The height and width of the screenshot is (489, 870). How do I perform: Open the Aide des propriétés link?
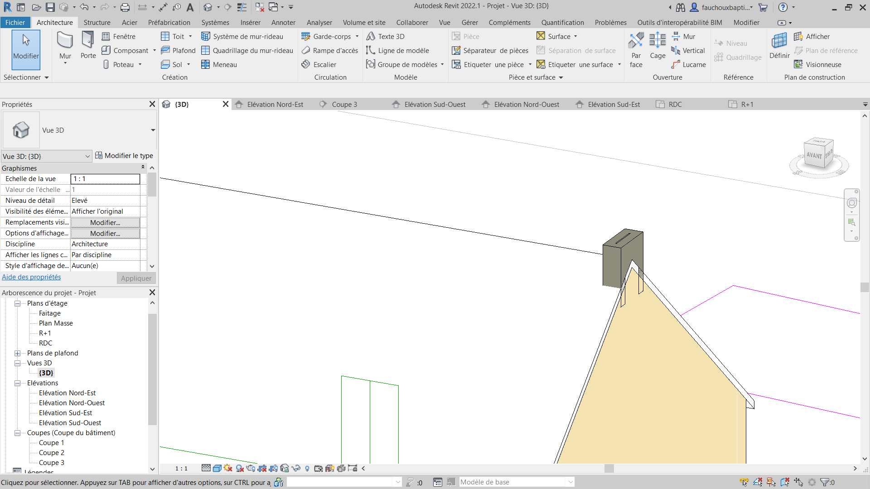pyautogui.click(x=31, y=277)
